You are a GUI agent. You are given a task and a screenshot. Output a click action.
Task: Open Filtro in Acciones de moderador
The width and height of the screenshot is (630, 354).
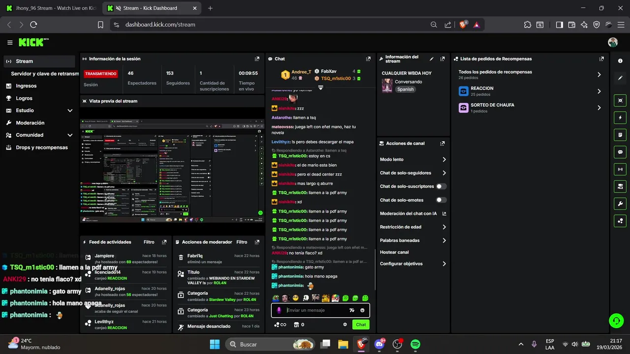click(x=242, y=242)
